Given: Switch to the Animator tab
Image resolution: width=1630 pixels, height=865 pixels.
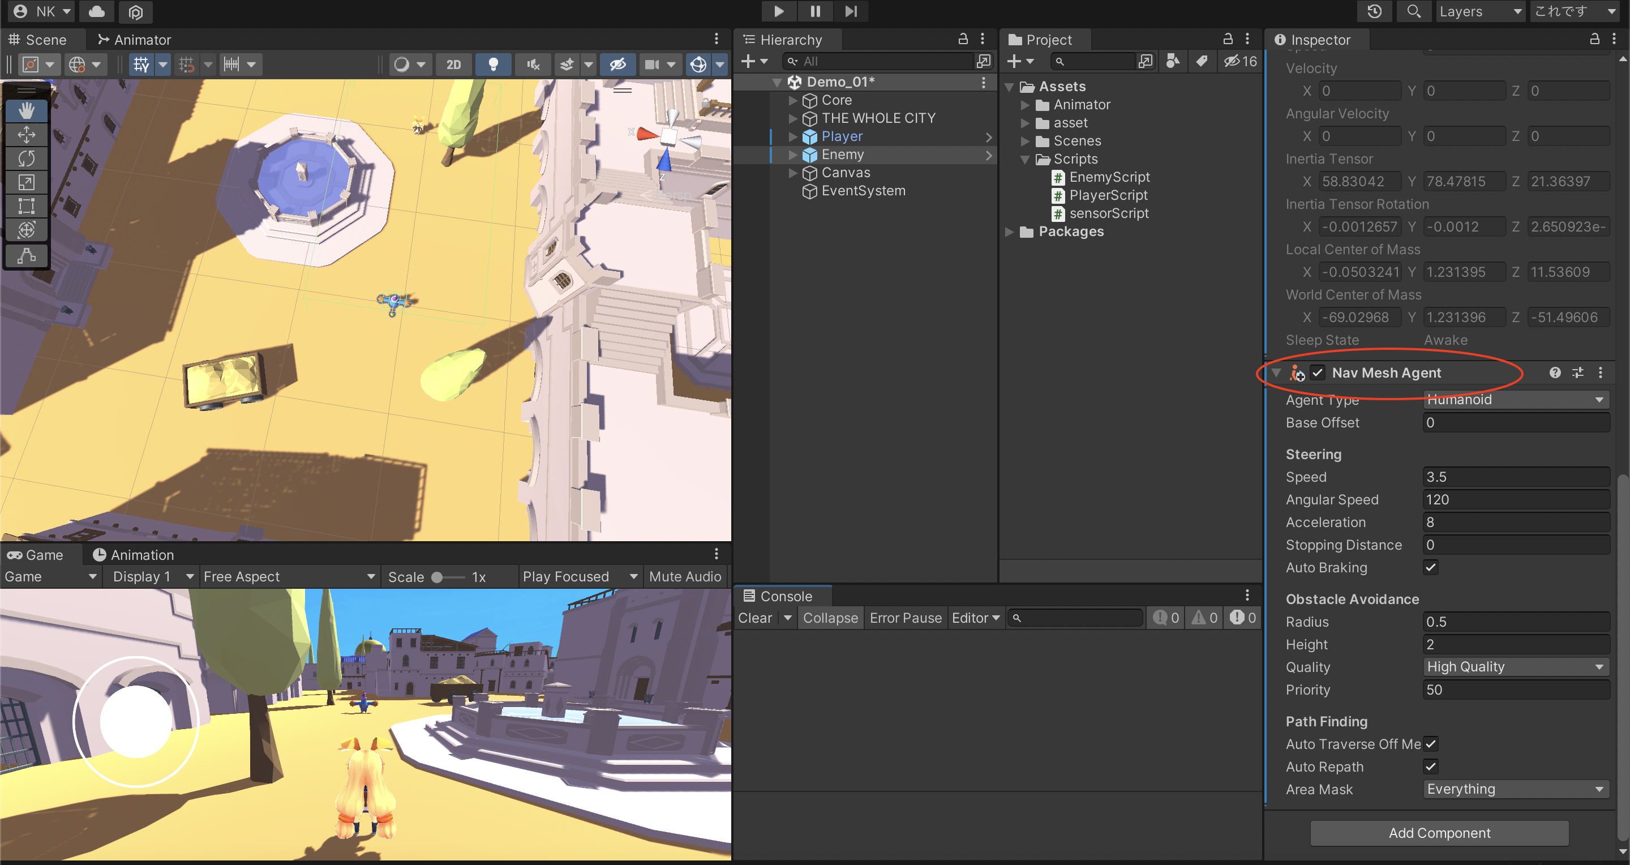Looking at the screenshot, I should (134, 39).
